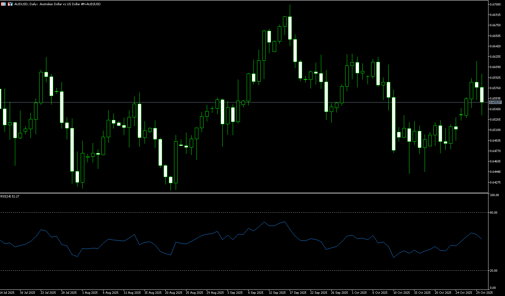This screenshot has height=296, width=505.
Task: Click the 14 Jul 2025 date label
Action: click(7, 293)
